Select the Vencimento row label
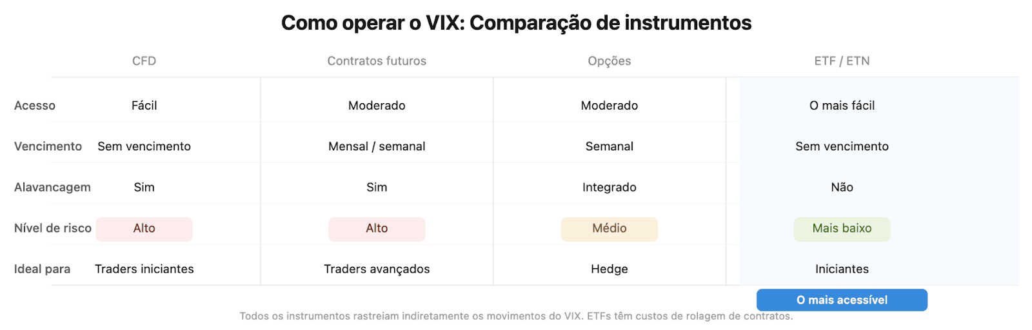Screen dimensions: 1032x330 click(x=48, y=146)
